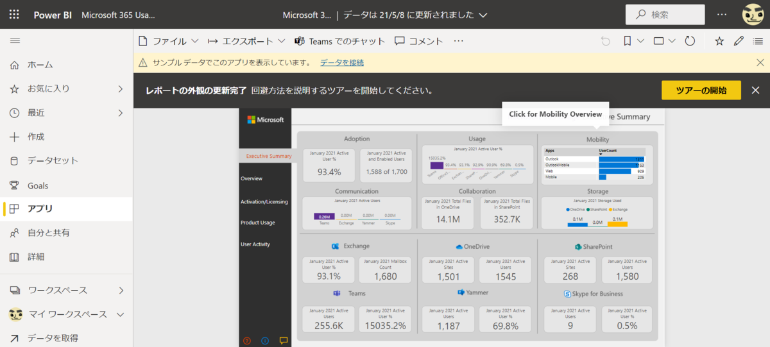Viewport: 770px width, 347px height.
Task: Go to the Overview report page
Action: 252,178
